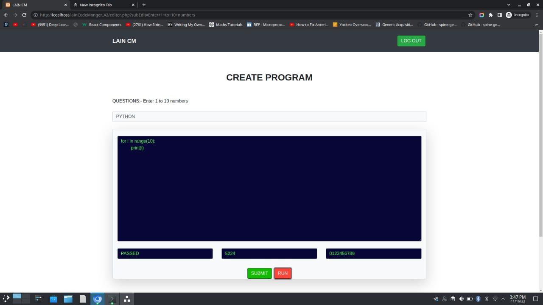The width and height of the screenshot is (543, 305).
Task: Expand hidden system tray icons arrow
Action: [503, 299]
